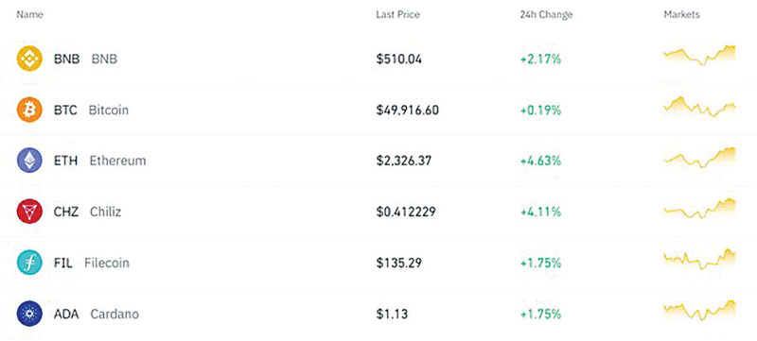The image size is (757, 341).
Task: Click the orange Bitcoin logo icon
Action: point(29,110)
